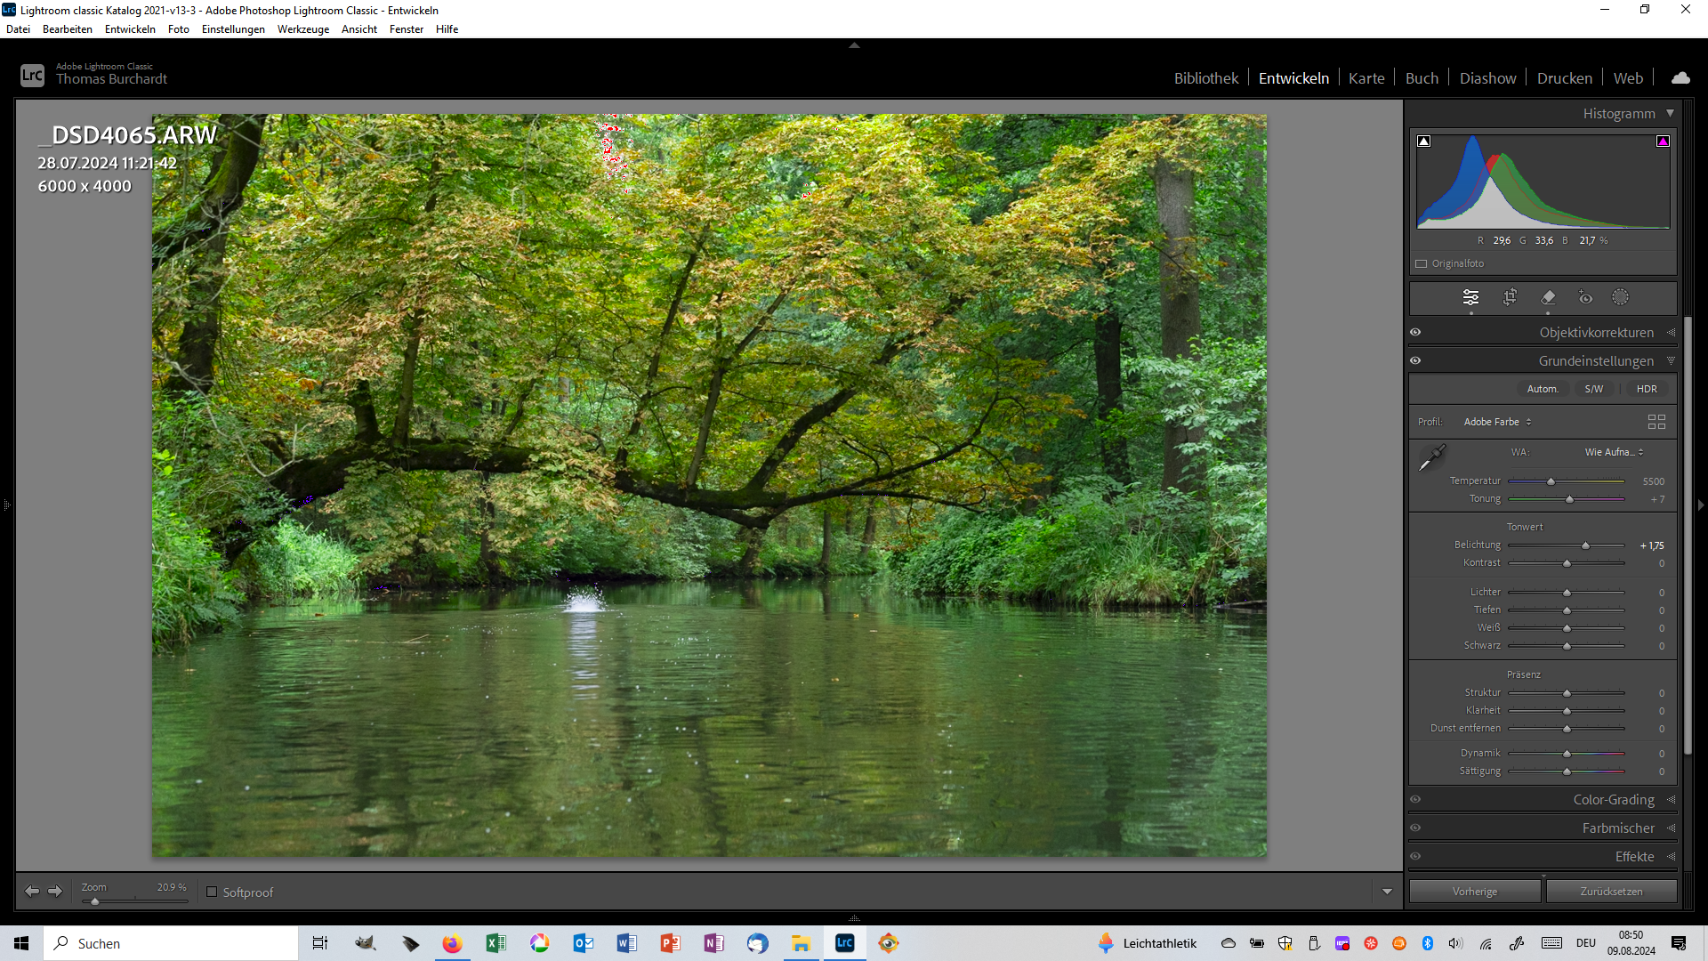Viewport: 1708px width, 961px height.
Task: Open the Red Eye correction tool
Action: (1585, 297)
